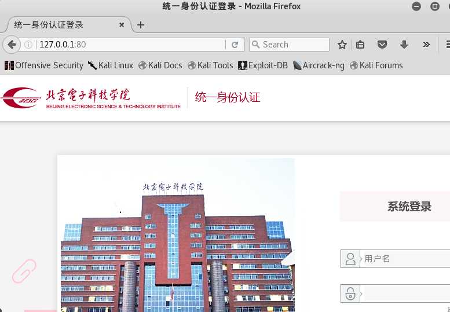
Task: Open Aircrack-ng bookmark
Action: [319, 65]
